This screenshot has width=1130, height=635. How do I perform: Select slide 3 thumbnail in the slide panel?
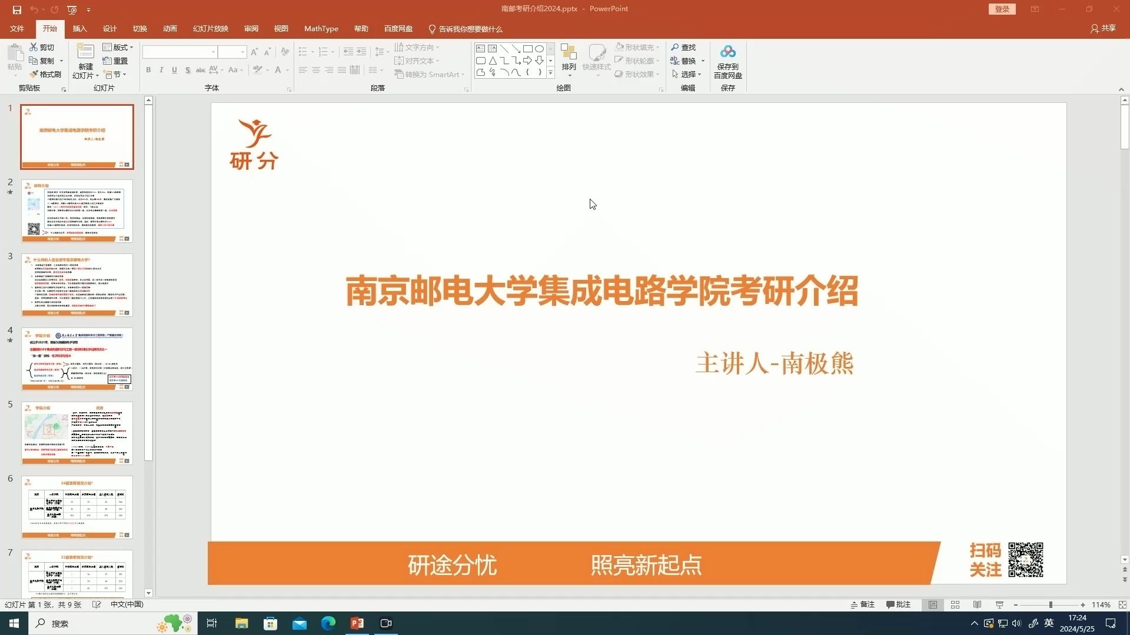[x=77, y=285]
